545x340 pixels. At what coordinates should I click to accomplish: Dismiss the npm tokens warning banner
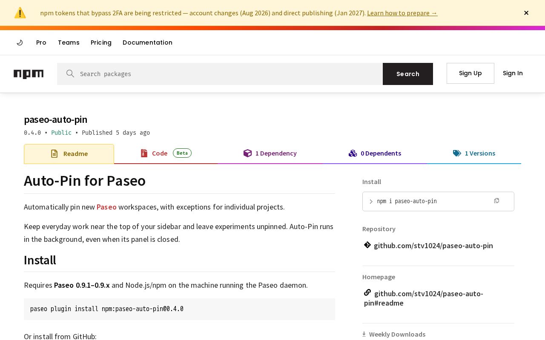526,13
